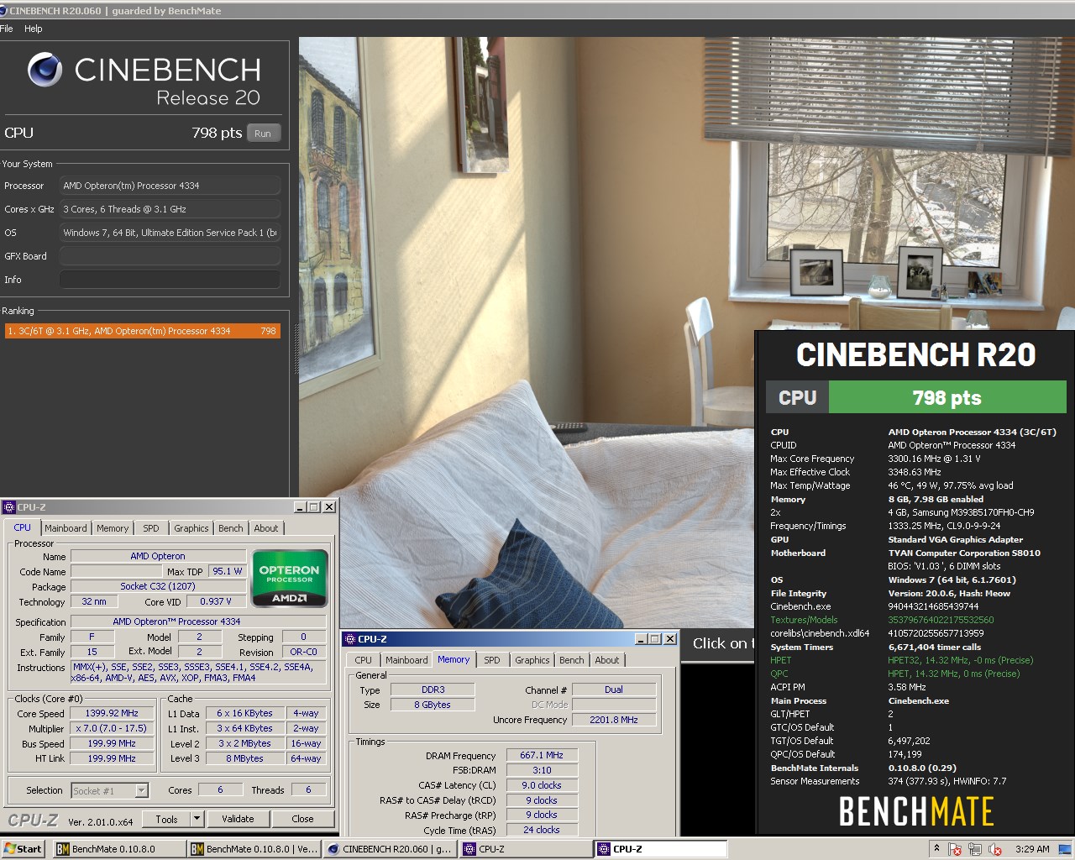Click the CAS# Latency value 9.0 clocks

pos(541,785)
